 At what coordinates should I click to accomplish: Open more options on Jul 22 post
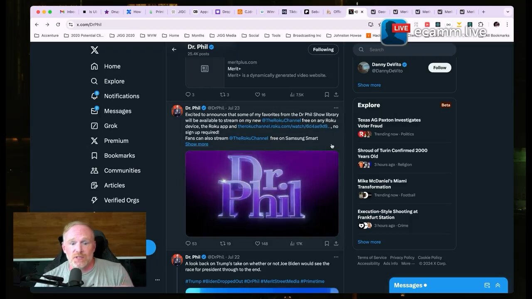(x=336, y=257)
